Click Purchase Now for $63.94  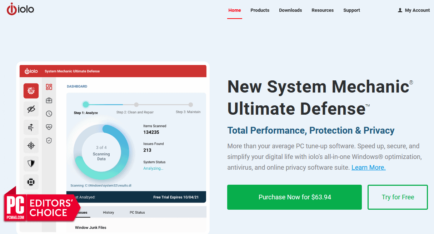(x=294, y=197)
